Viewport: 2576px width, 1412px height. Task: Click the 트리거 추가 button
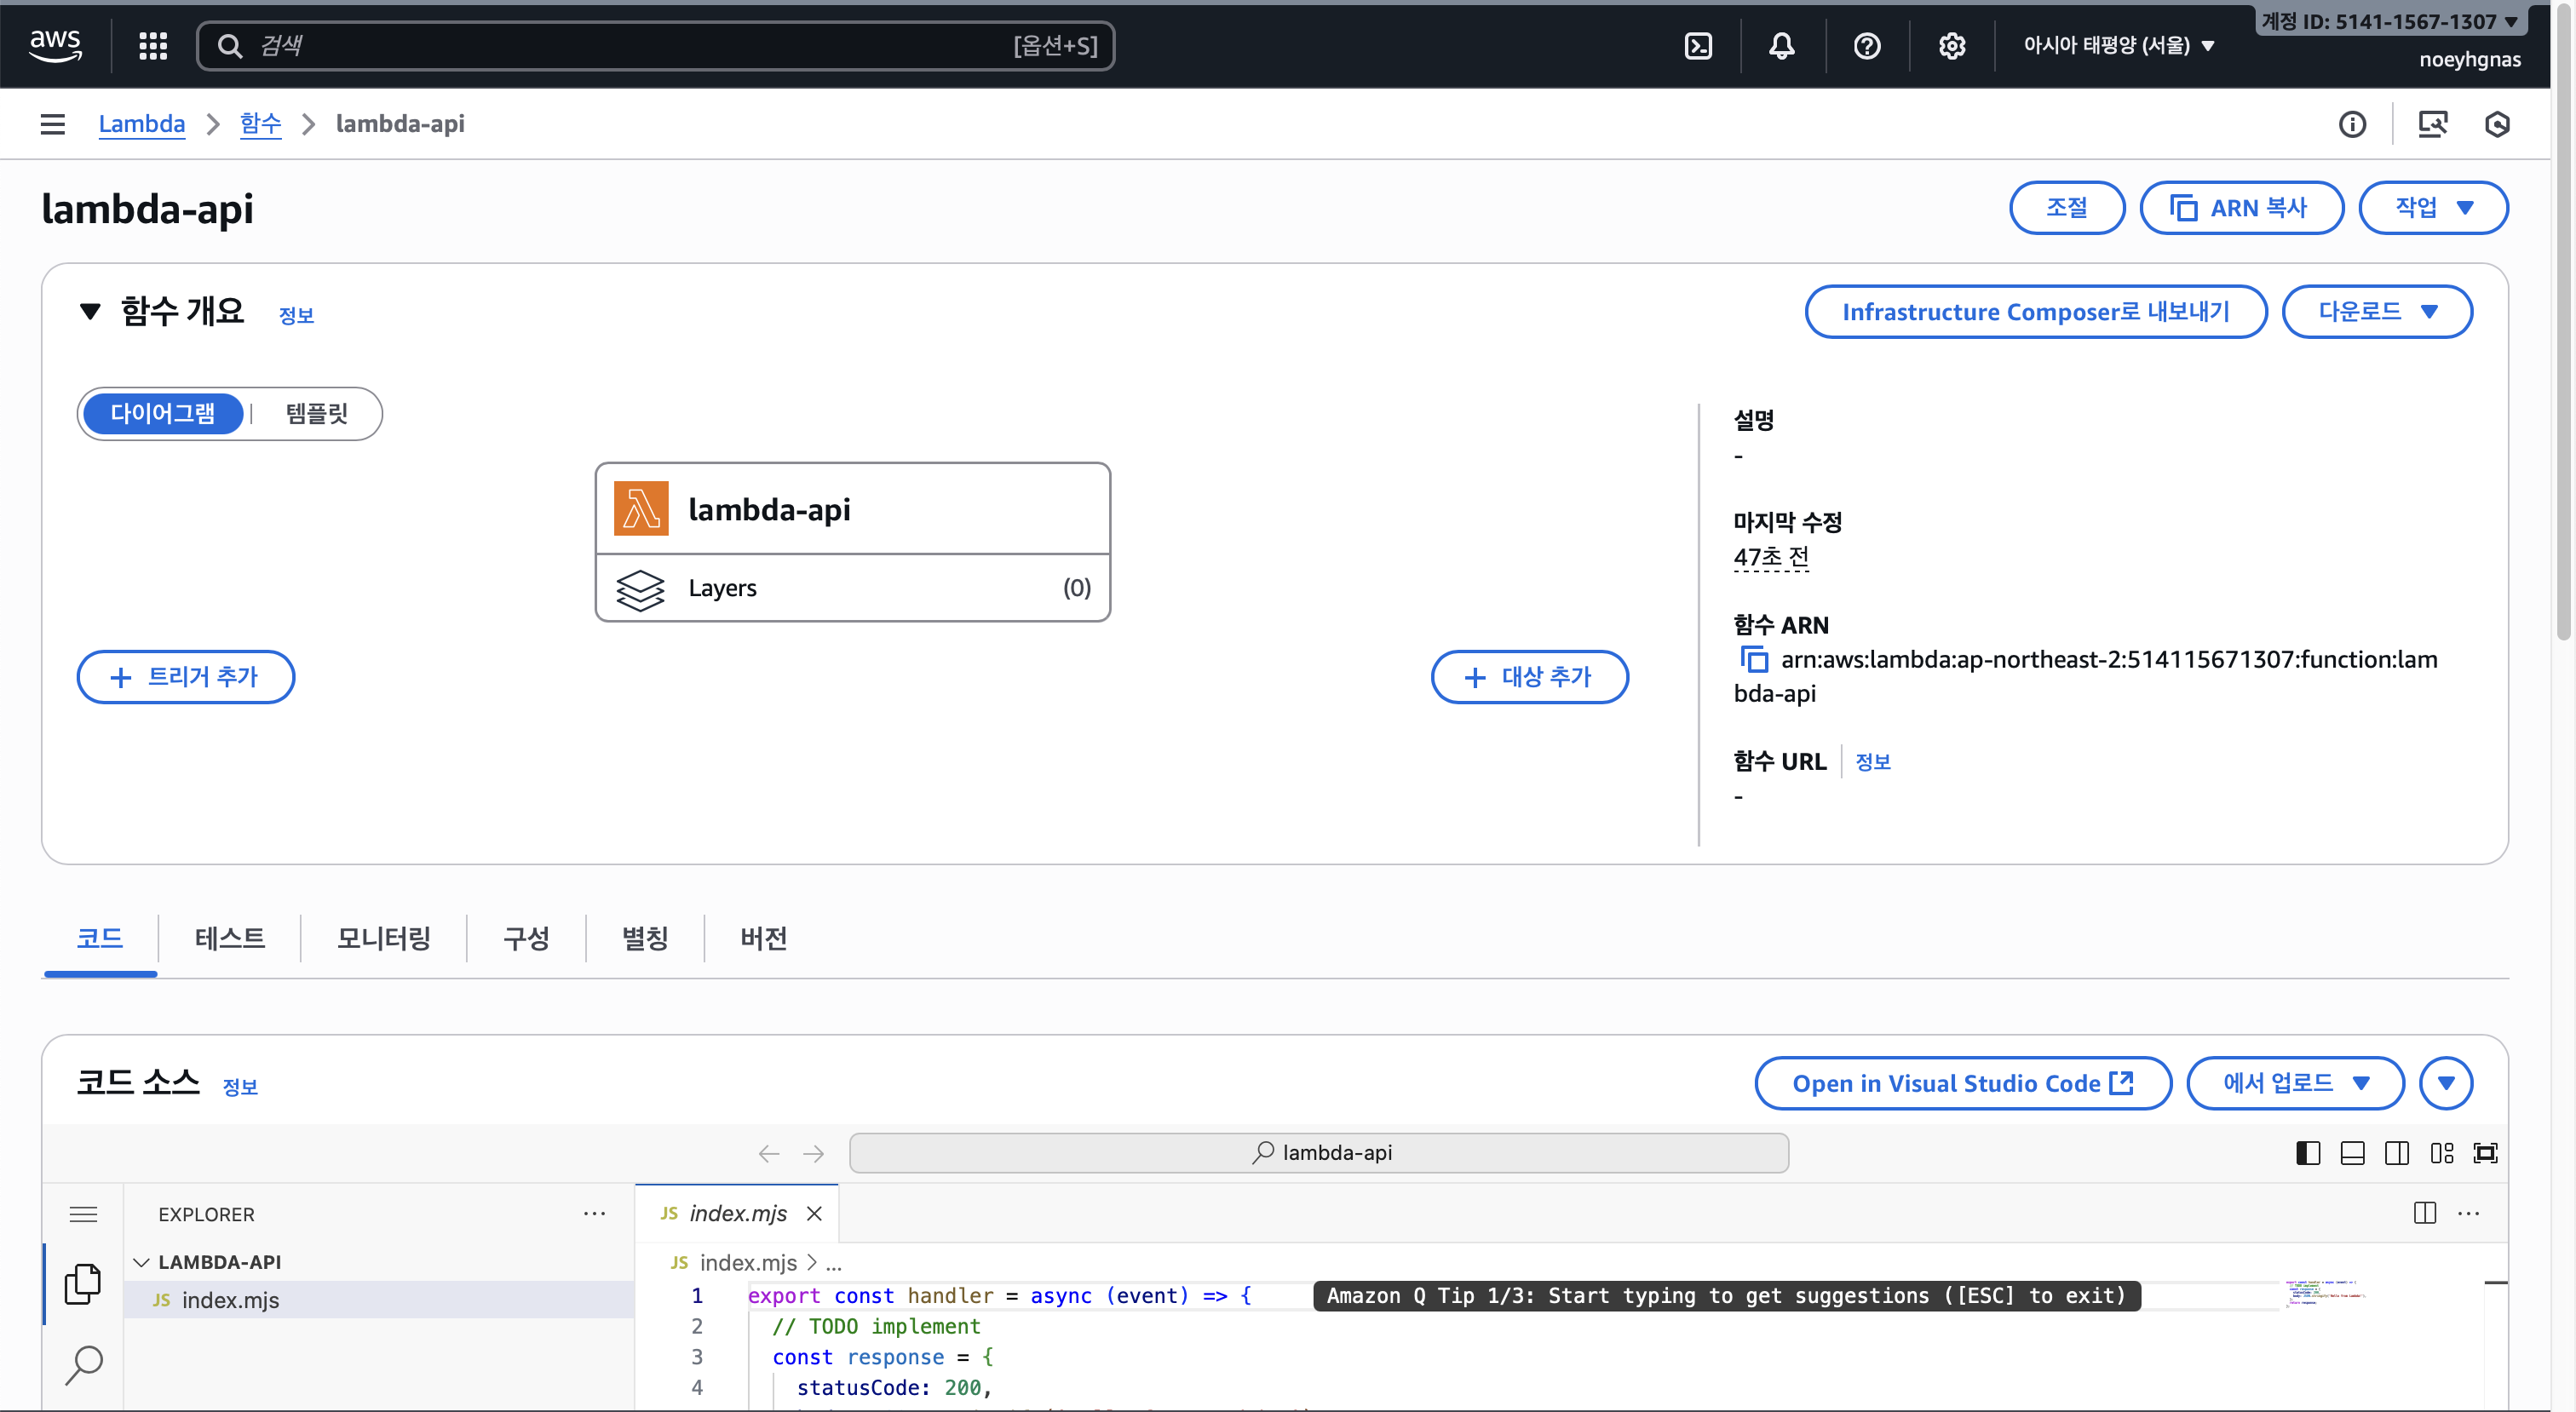coord(186,677)
